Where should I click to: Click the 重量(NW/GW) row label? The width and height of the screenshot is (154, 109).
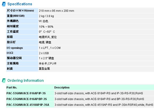click(16, 16)
